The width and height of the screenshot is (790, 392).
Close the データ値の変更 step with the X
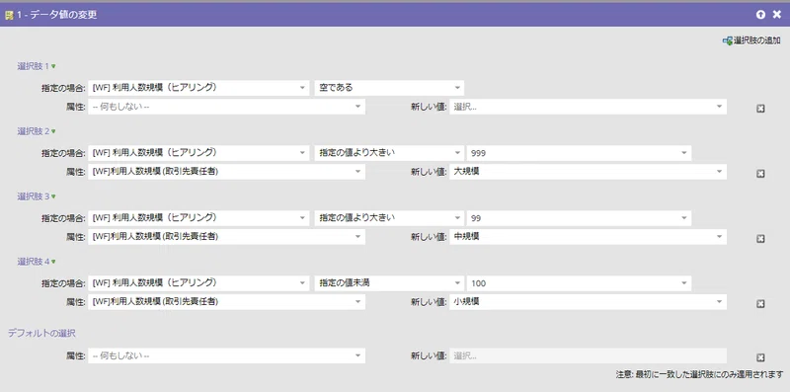(x=777, y=15)
